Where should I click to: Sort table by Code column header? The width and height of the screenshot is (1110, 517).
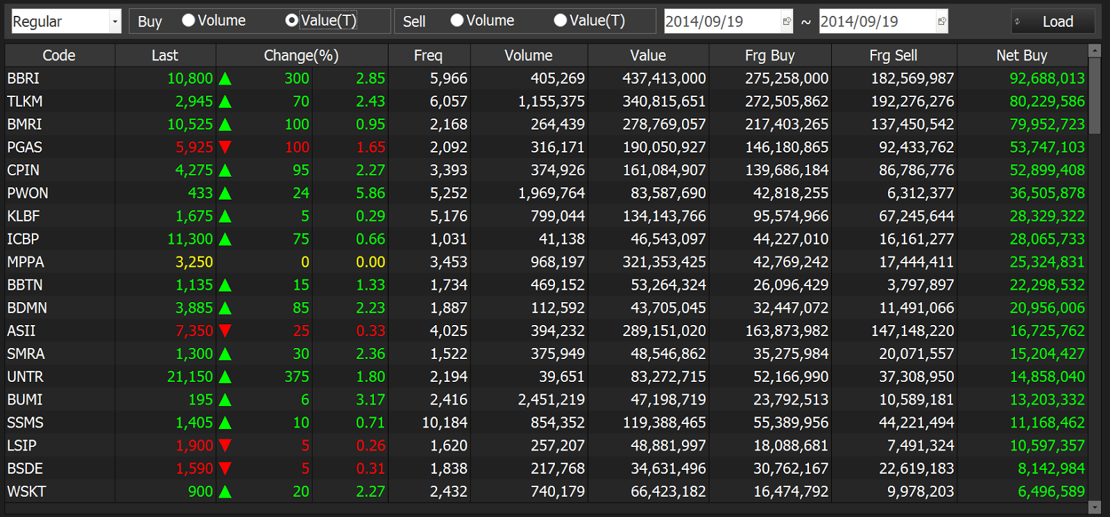(x=59, y=55)
